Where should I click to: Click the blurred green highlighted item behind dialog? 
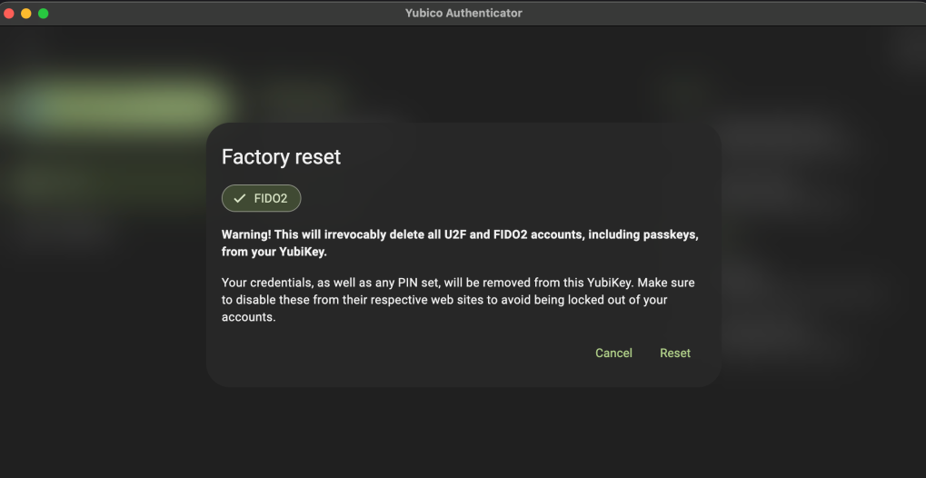click(118, 102)
